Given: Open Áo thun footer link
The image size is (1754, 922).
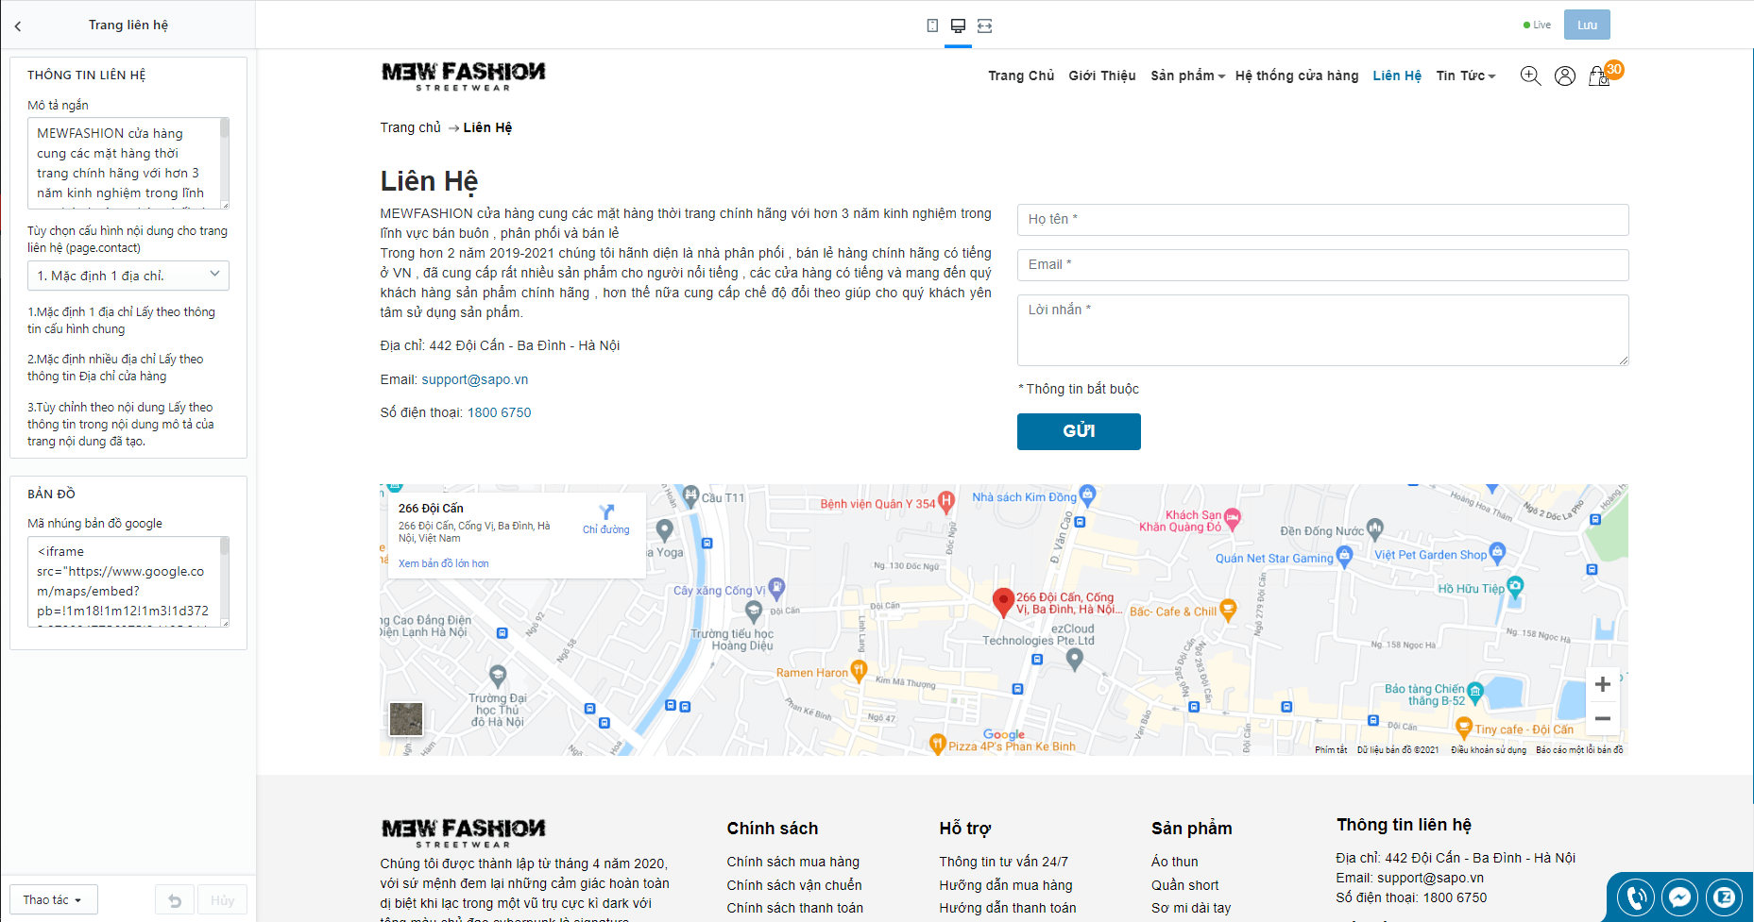Looking at the screenshot, I should (1175, 862).
